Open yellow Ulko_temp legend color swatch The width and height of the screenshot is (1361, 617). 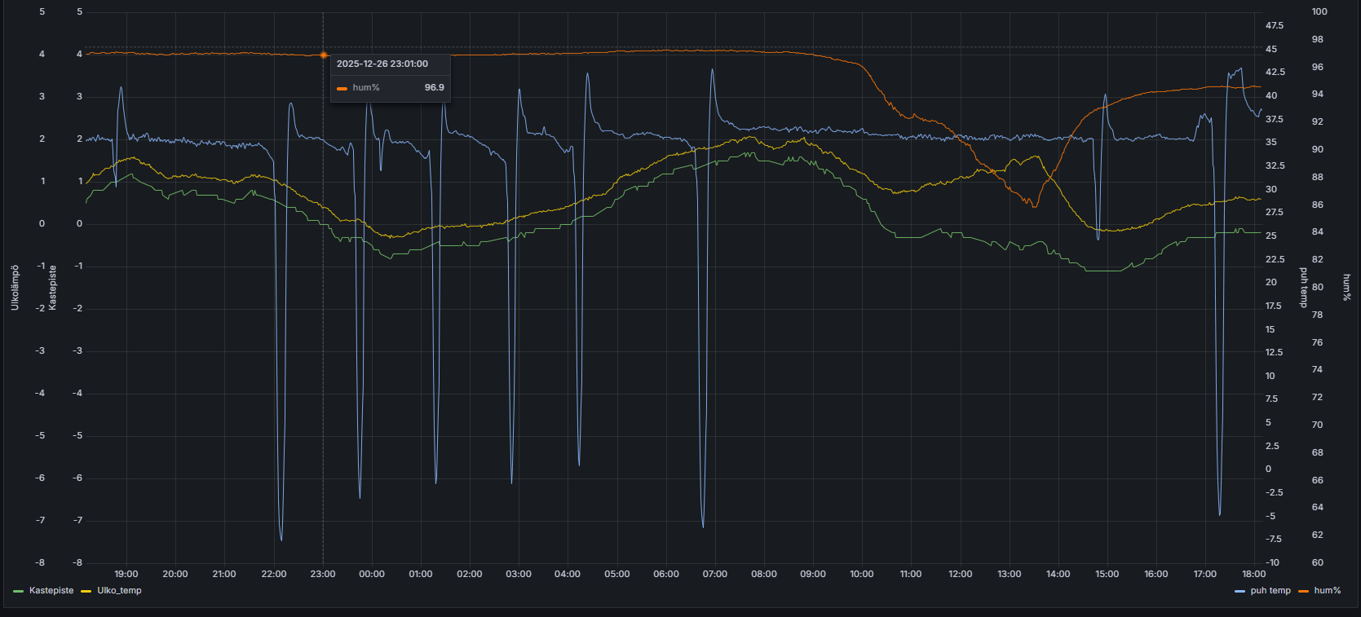(x=86, y=591)
